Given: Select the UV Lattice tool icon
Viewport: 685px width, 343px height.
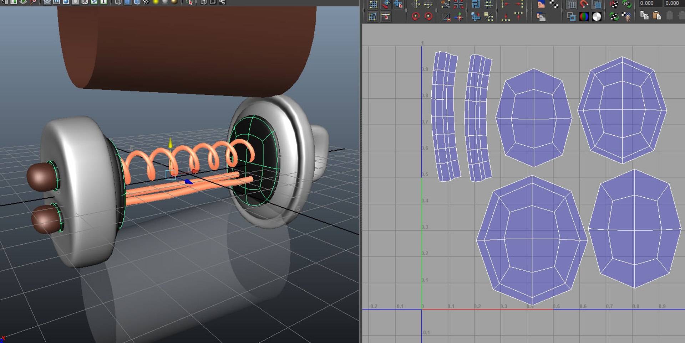Looking at the screenshot, I should click(x=373, y=4).
